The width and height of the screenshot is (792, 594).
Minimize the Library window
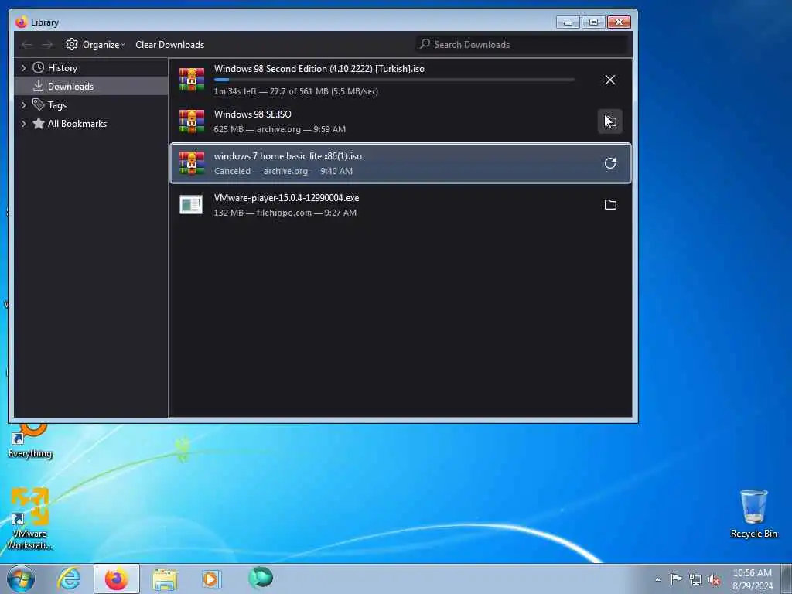coord(568,22)
